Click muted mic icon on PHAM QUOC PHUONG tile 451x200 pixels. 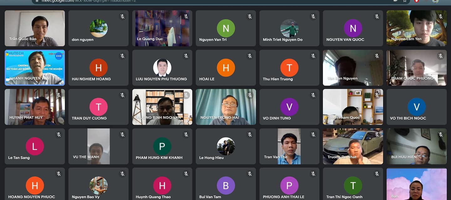point(441,56)
